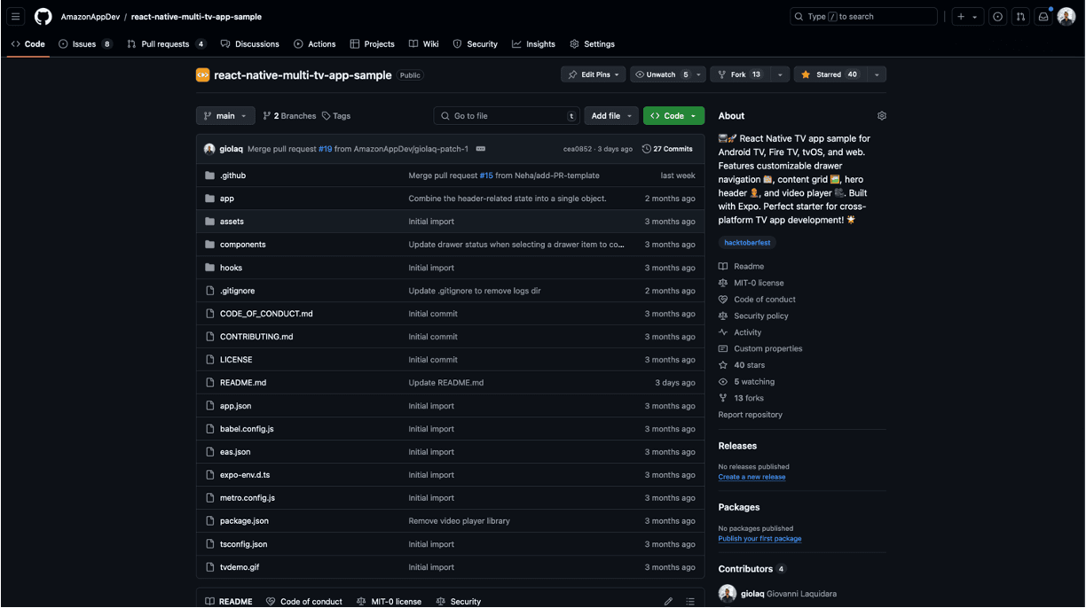Click the repository icon beside repo title
Viewport: 1086px width, 608px height.
[x=202, y=75]
